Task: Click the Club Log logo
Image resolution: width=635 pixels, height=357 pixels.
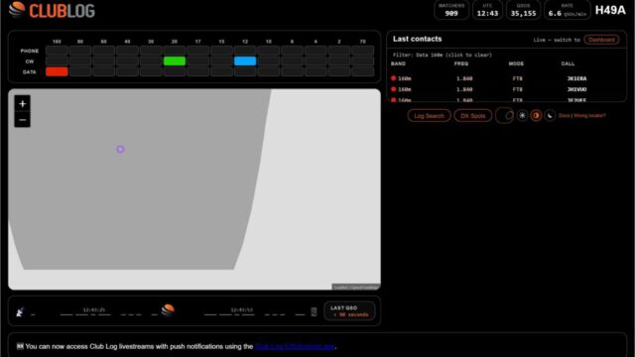Action: pyautogui.click(x=52, y=11)
